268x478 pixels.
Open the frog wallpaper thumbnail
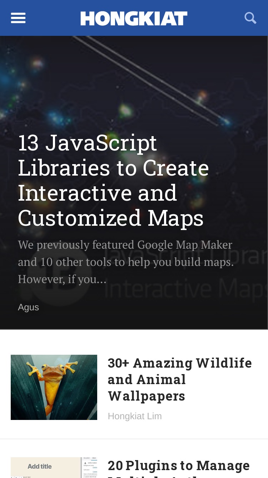54,387
